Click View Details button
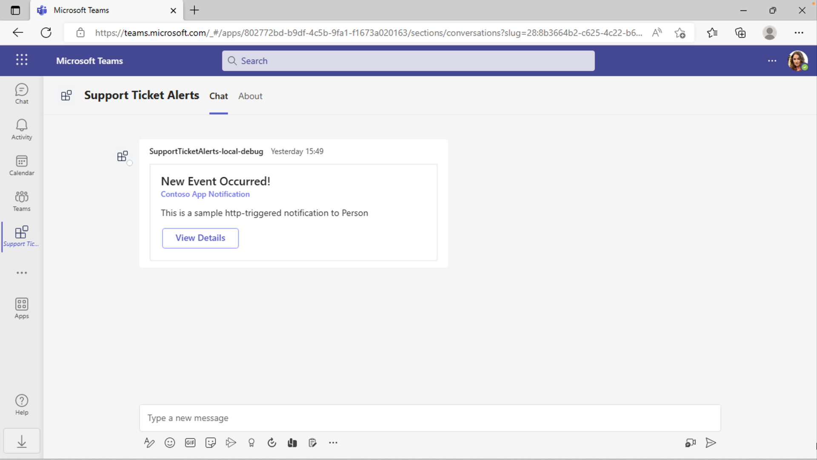The image size is (817, 460). (x=200, y=238)
